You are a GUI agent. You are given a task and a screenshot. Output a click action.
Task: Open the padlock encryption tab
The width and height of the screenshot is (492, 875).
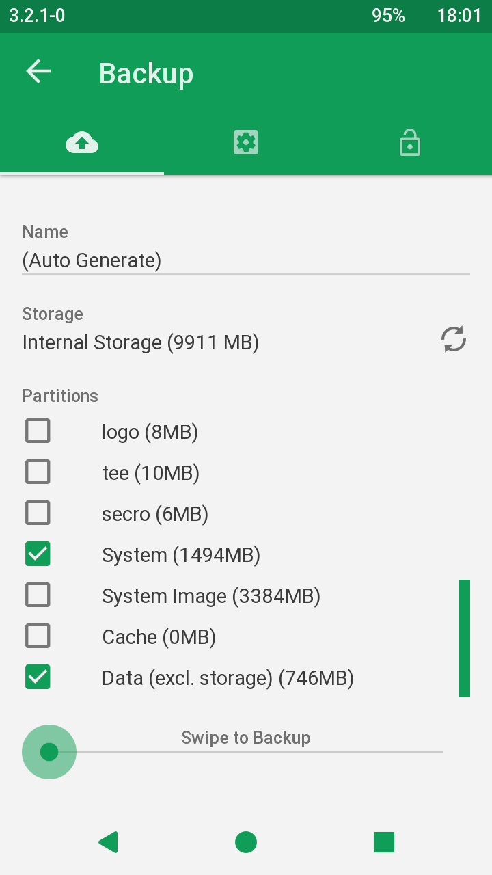pos(409,143)
